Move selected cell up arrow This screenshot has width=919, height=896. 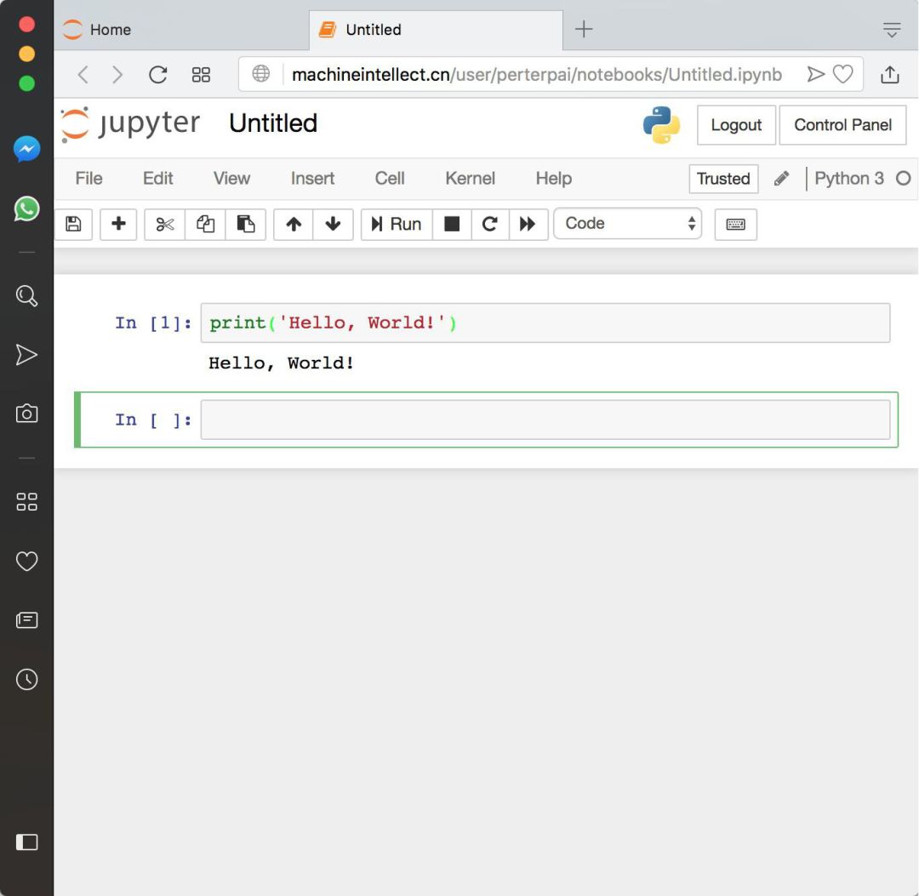point(294,224)
